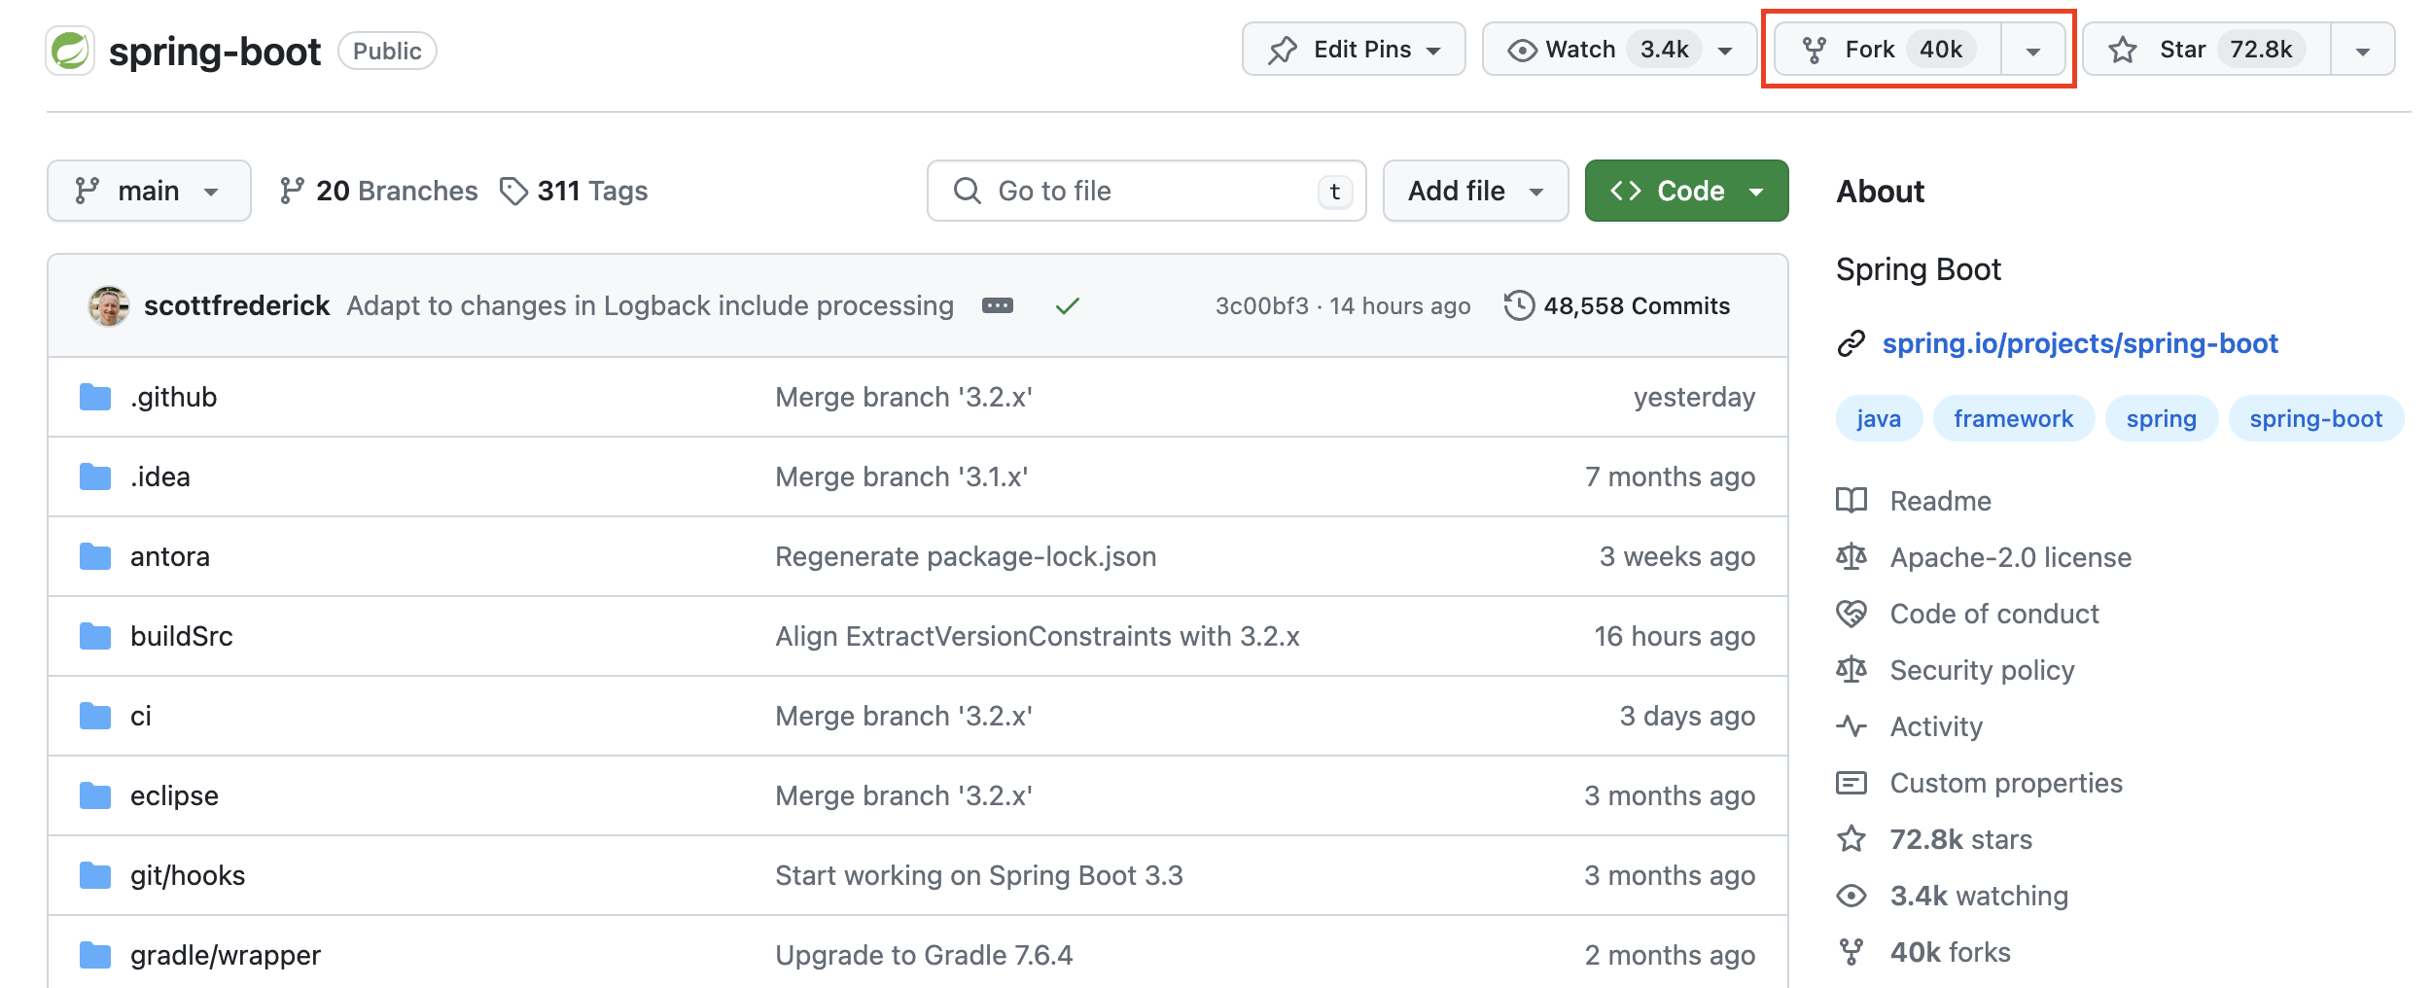Open commit 3c00bf3 hash link
The image size is (2433, 988).
pyautogui.click(x=1261, y=305)
